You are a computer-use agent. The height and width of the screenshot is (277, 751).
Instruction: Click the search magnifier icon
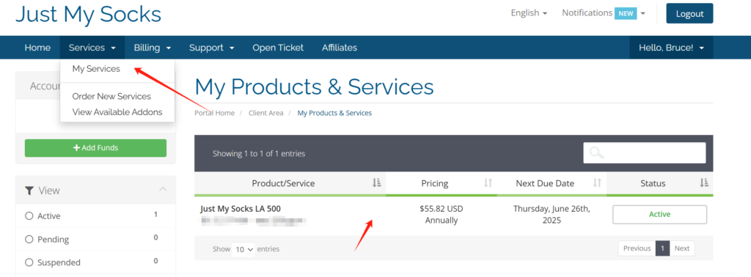[597, 153]
